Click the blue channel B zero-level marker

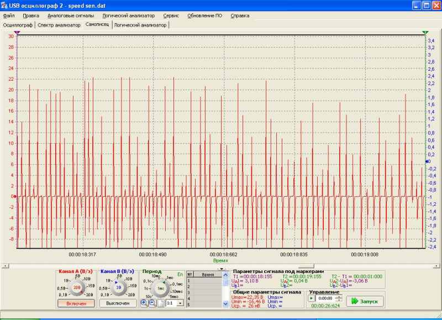click(x=427, y=161)
